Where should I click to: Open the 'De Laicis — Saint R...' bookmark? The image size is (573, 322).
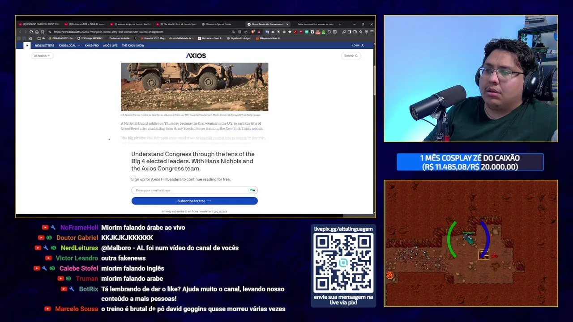(x=210, y=38)
